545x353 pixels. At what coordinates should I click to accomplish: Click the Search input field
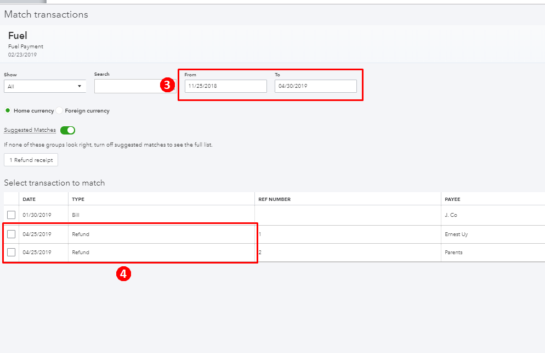(x=135, y=86)
